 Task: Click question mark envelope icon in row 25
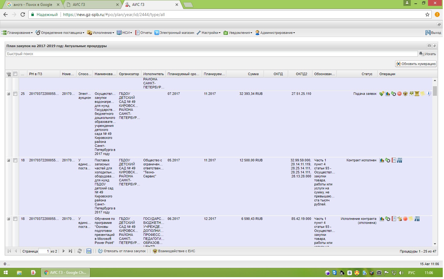point(411,94)
